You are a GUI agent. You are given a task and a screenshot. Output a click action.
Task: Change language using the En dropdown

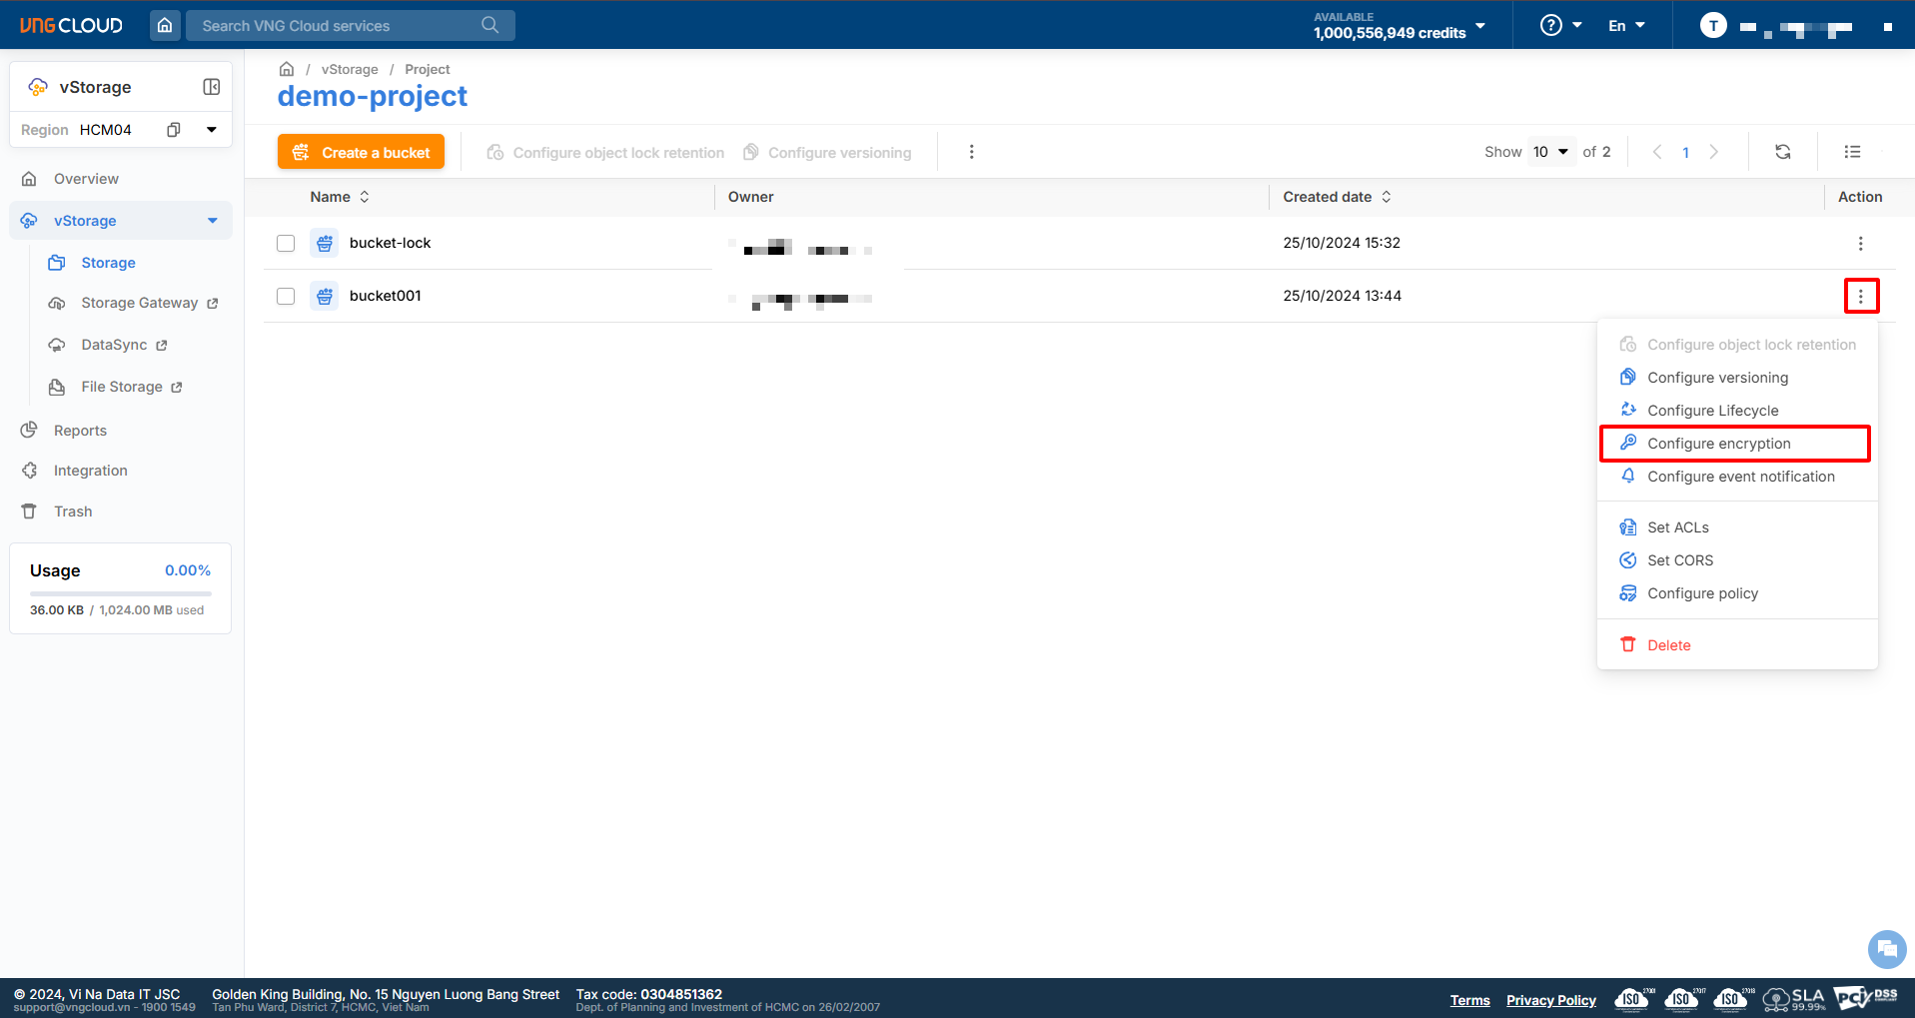1625,25
